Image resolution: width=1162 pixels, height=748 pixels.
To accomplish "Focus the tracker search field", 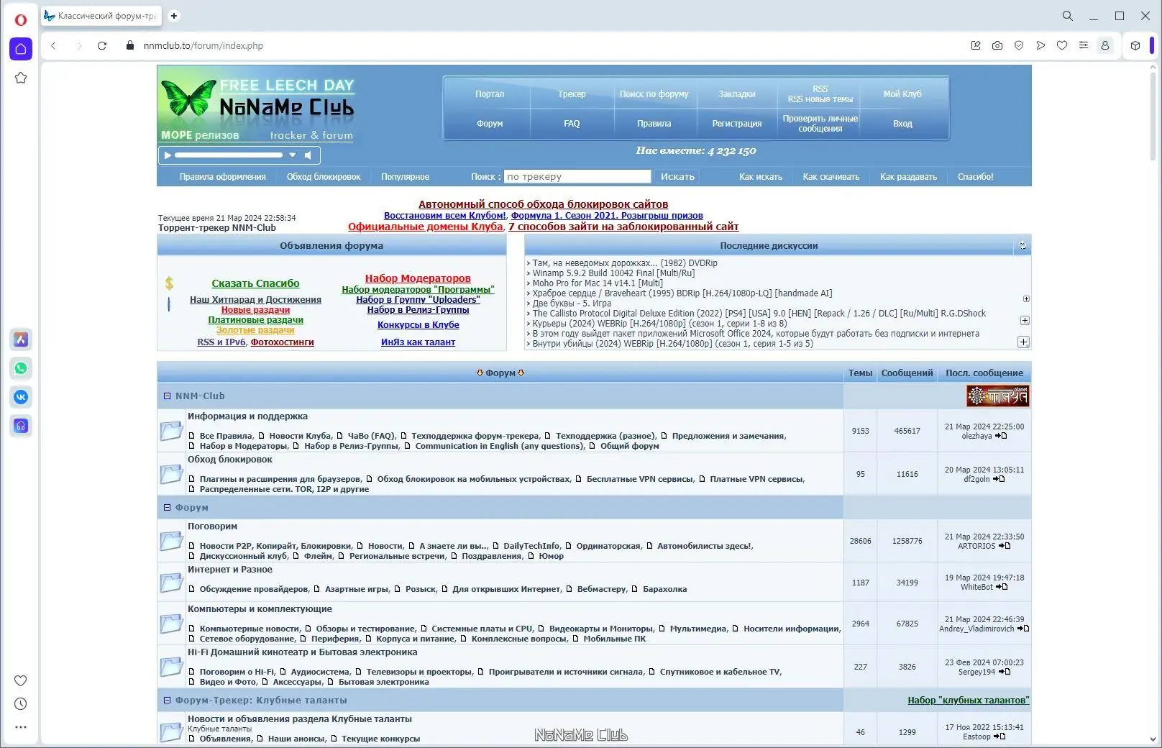I will tap(577, 176).
